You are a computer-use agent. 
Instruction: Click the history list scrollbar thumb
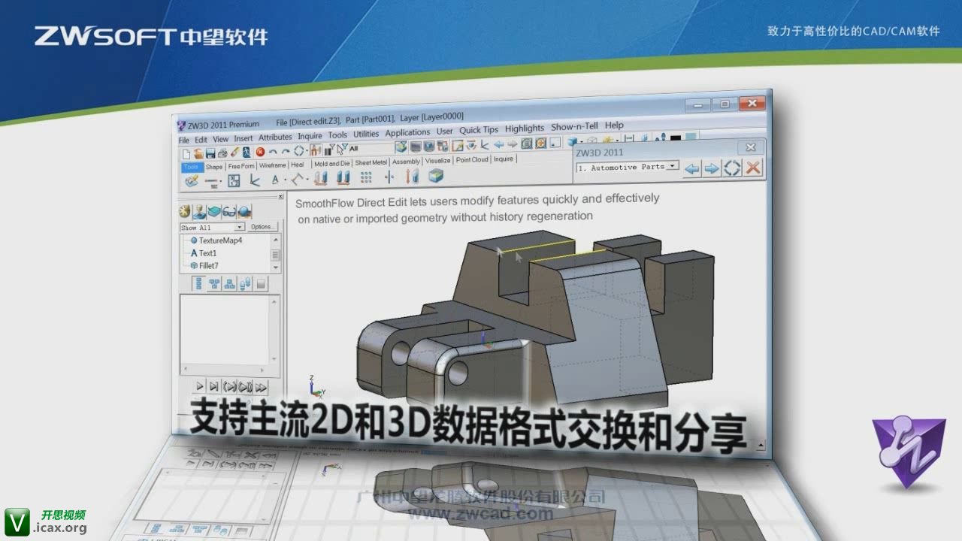[275, 255]
